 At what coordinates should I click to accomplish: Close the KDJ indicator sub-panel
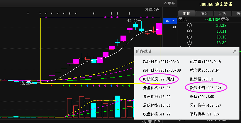tap(159, 121)
